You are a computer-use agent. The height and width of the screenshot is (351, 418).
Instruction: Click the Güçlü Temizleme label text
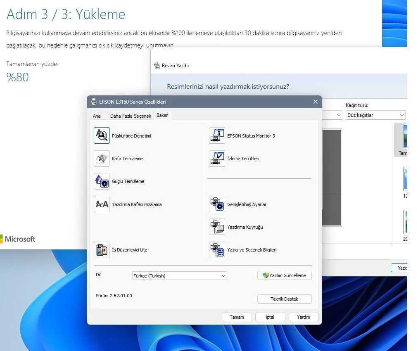pos(128,181)
